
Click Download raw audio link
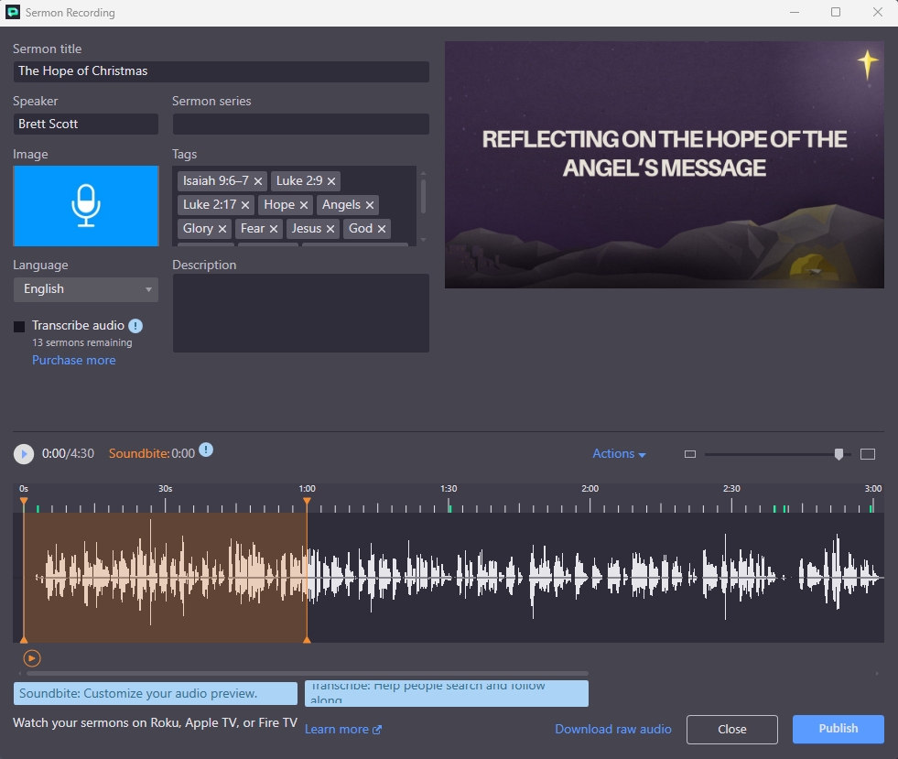point(612,729)
